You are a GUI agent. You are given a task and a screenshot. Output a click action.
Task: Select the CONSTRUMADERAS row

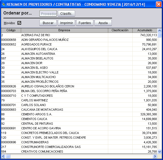click(79, 142)
